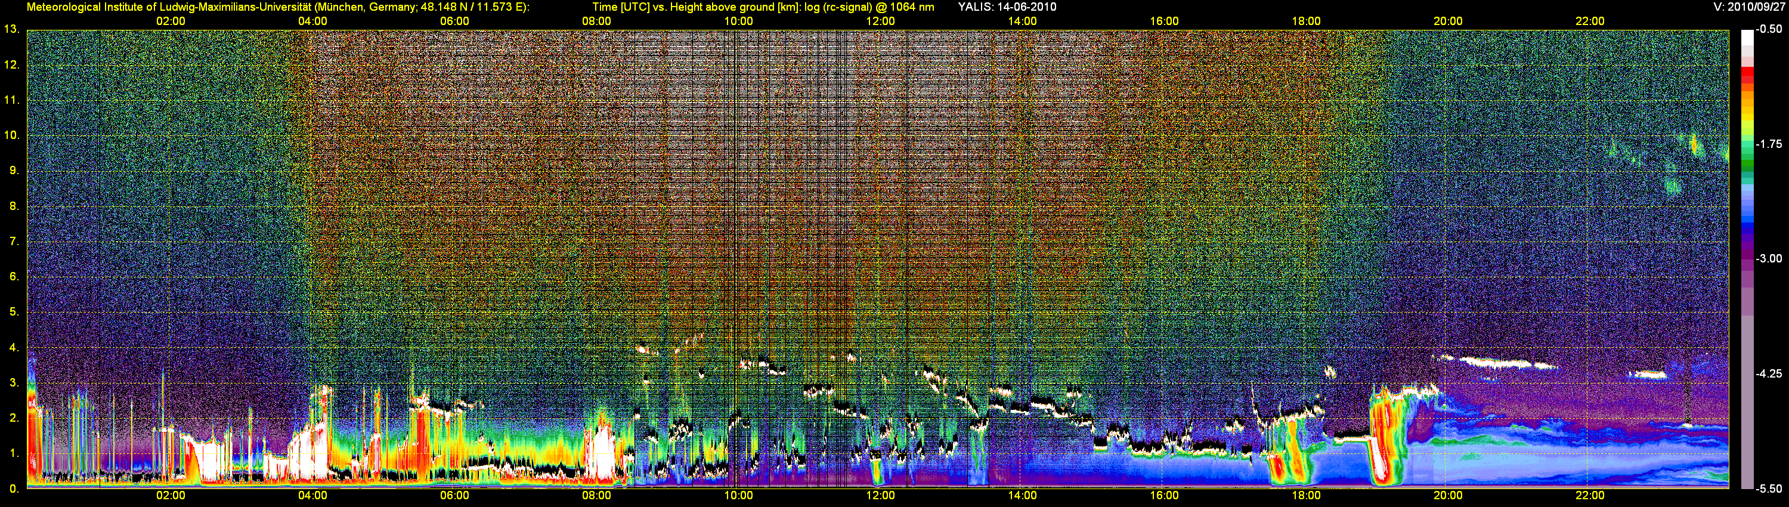Click the 'Time [UTC] vs. Height above ground' title

[683, 7]
